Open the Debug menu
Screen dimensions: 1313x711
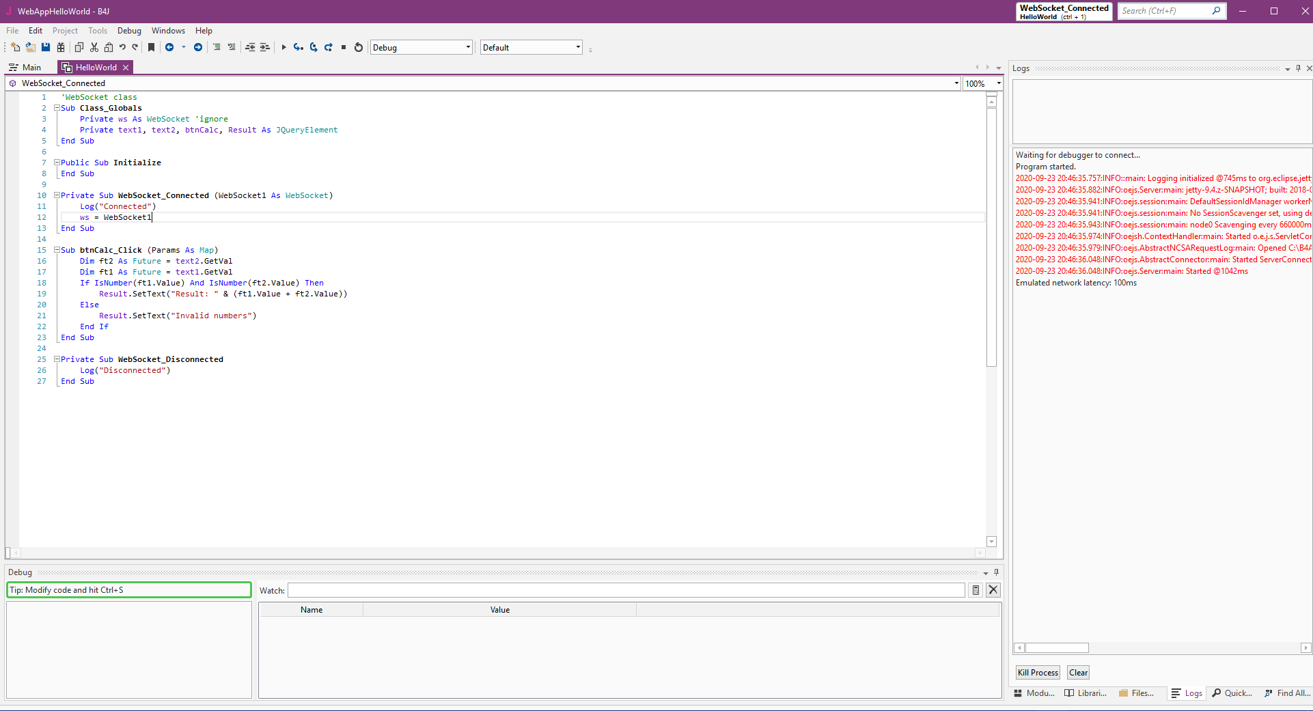pos(129,31)
